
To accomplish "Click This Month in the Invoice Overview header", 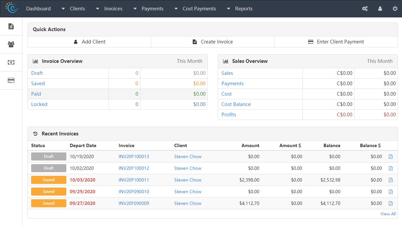I will [x=190, y=61].
